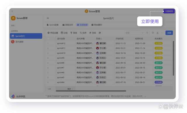This screenshot has height=113, width=187.
Task: Open the 我创建的 tab
Action: [97, 25]
